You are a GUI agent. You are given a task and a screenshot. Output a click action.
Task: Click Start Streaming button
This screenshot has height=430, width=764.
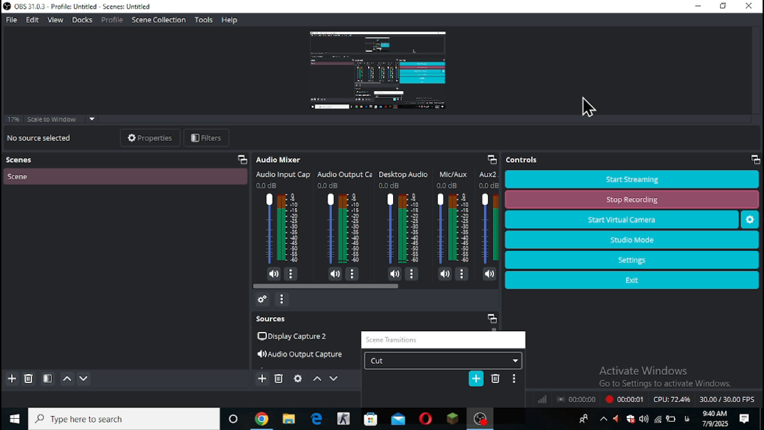[631, 180]
